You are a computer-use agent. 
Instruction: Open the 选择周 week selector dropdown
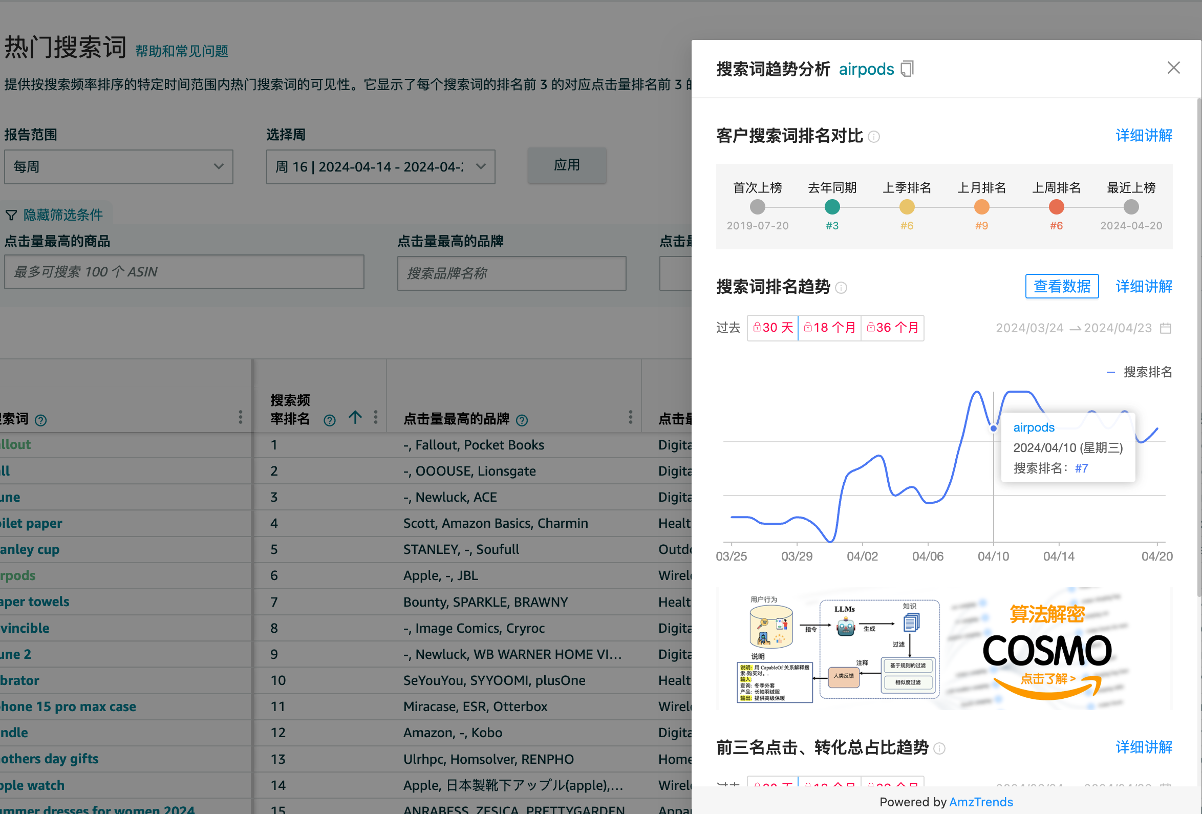381,166
